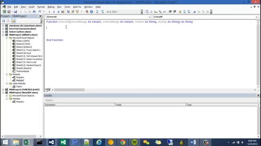Toggle Design Mode icon
The width and height of the screenshot is (261, 146).
[63, 12]
